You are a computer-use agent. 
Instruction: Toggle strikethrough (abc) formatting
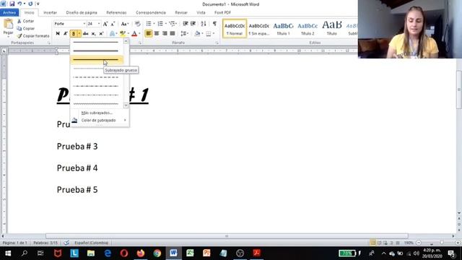pos(85,34)
